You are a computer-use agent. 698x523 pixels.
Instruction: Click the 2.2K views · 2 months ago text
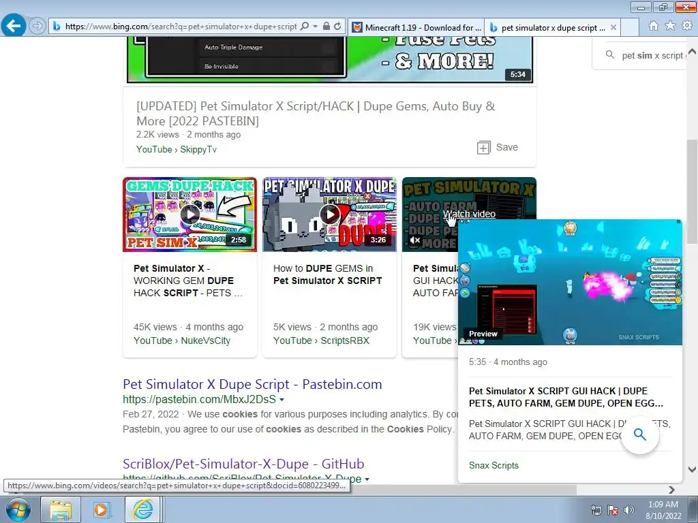188,134
